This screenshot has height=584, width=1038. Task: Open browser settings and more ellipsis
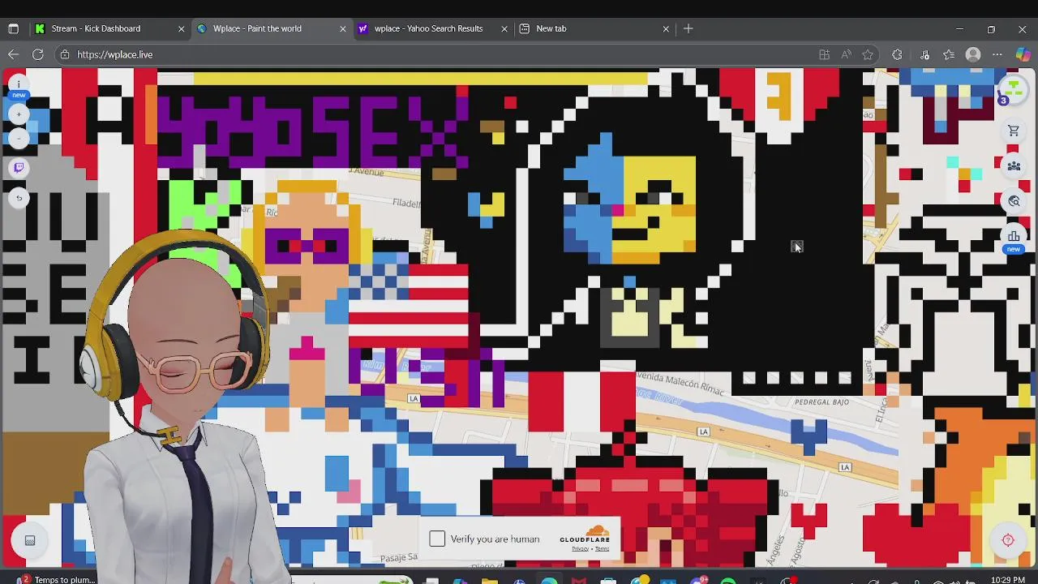coord(997,54)
